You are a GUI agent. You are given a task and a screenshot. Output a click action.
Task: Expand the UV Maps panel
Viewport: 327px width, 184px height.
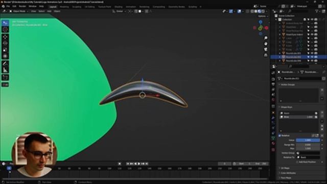point(279,168)
